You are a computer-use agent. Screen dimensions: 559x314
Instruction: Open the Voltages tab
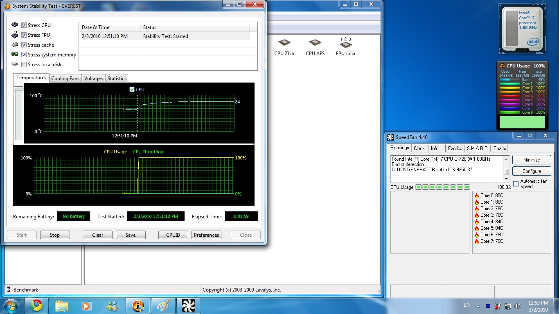93,78
